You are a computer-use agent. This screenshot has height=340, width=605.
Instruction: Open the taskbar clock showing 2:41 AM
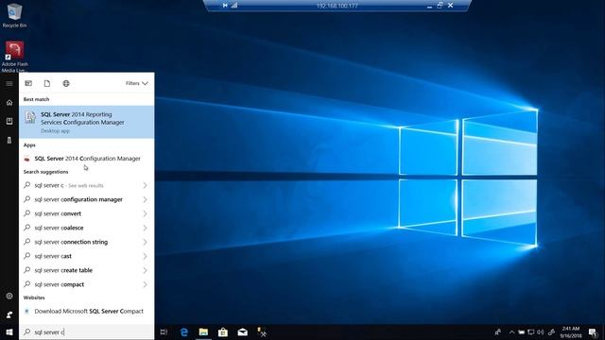point(571,331)
